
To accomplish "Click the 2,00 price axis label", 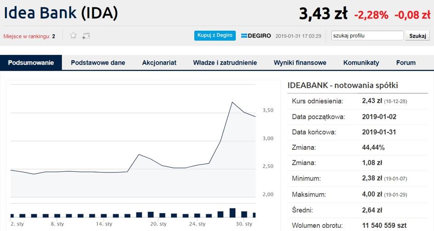I will tap(268, 194).
